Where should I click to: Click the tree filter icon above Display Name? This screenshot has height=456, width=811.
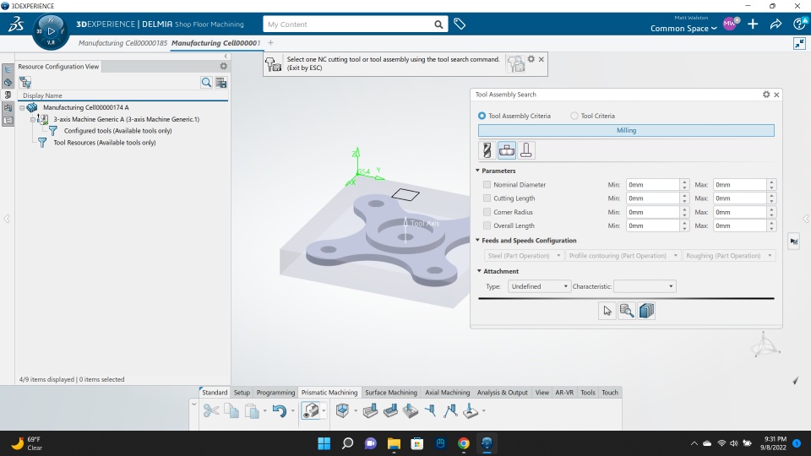point(25,82)
